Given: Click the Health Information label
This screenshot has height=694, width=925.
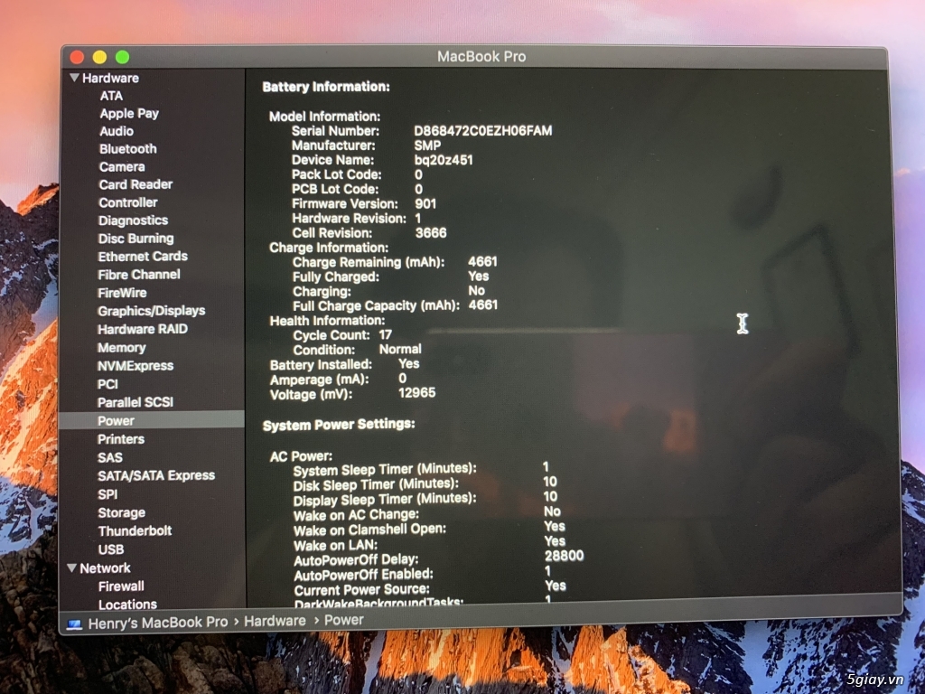Looking at the screenshot, I should click(327, 321).
